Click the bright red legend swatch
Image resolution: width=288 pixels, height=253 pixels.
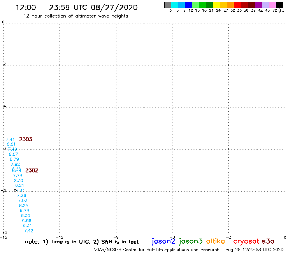point(237,5)
